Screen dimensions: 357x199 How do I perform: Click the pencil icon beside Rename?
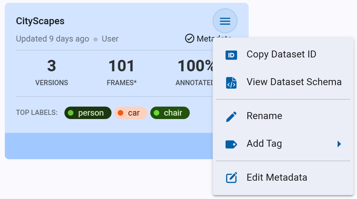tap(231, 116)
